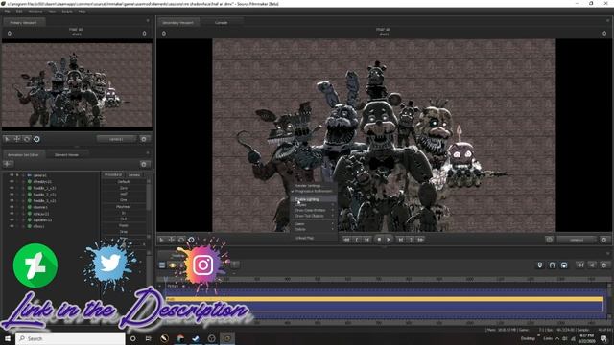Screen dimensions: 614x345
Task: Step to next frame in the secondary viewport
Action: click(400, 240)
